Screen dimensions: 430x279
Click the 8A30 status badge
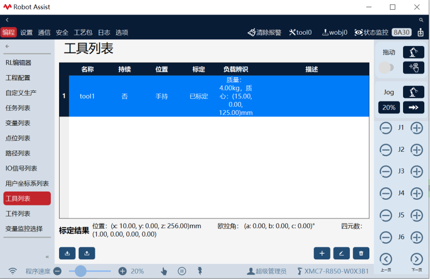coord(402,32)
